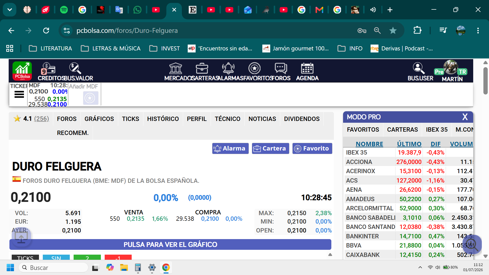Open browser extensions puzzle icon
The image size is (489, 275).
click(417, 31)
